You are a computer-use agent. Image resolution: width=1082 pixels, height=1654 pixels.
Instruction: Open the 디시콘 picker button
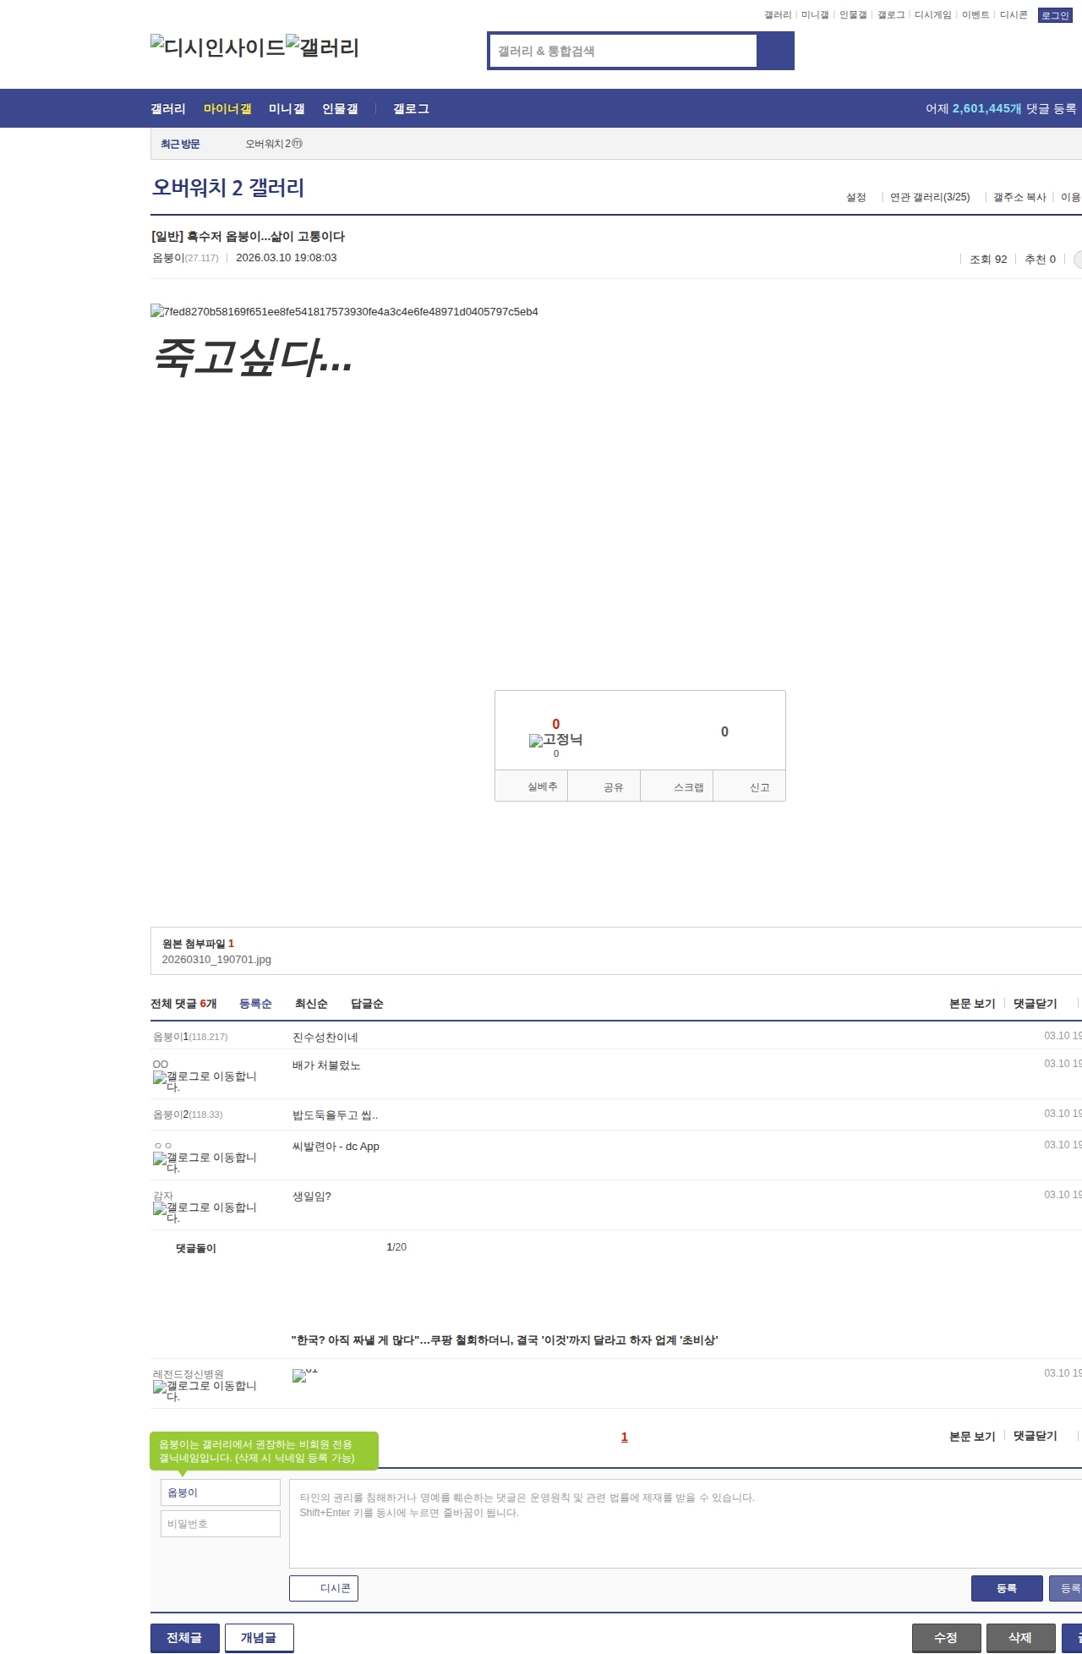[324, 1588]
